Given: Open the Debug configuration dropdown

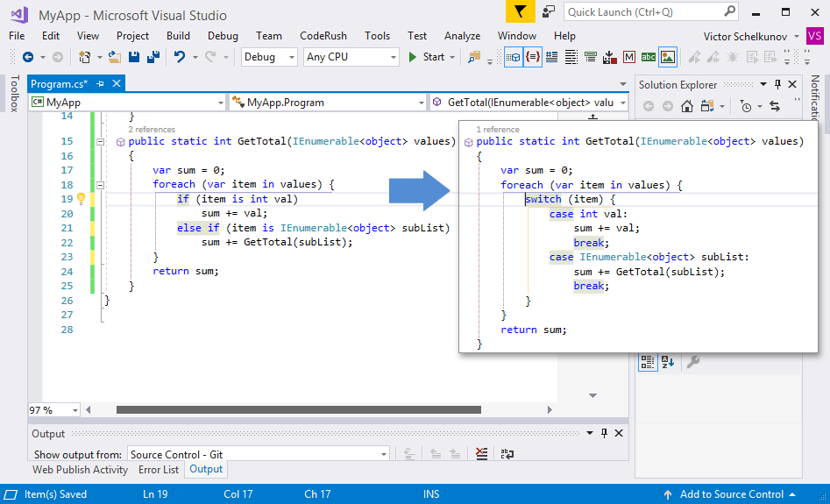Looking at the screenshot, I should coord(270,57).
